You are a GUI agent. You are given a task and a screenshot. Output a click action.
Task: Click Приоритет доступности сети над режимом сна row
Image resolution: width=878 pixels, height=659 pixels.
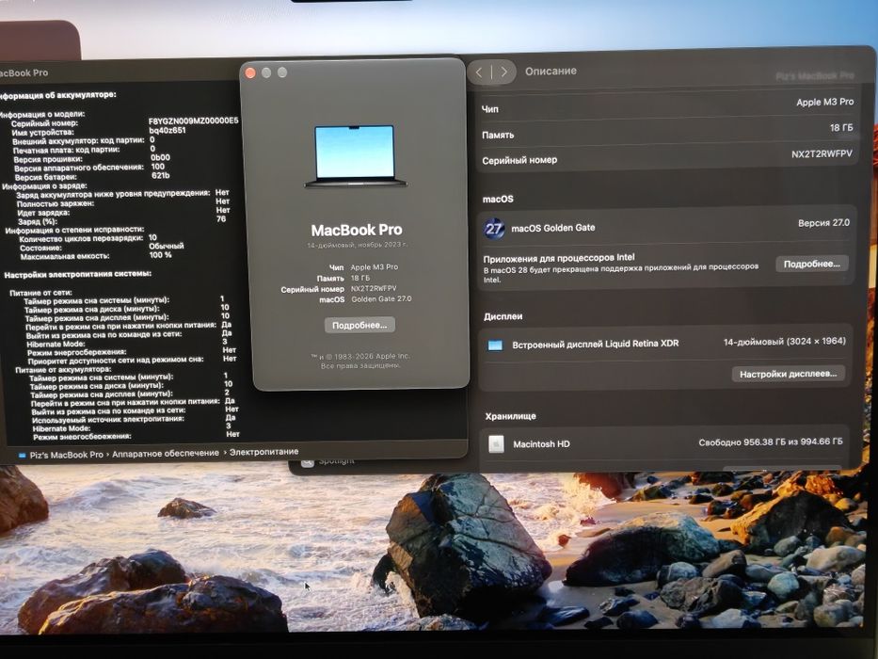(132, 361)
